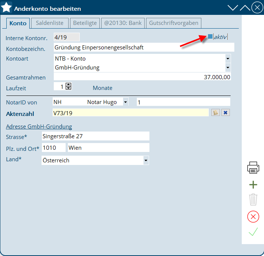
Task: Switch to the Saldenliste tab
Action: point(49,23)
